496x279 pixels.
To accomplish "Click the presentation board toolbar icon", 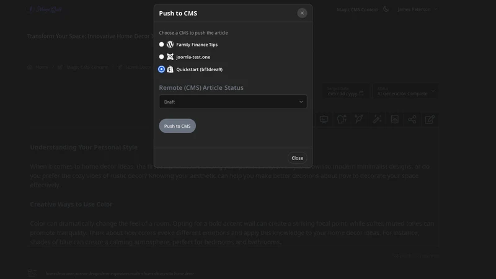I will pos(324,119).
